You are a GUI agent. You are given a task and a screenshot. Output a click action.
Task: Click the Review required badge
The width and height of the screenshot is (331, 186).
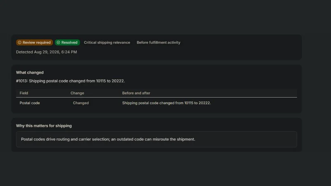click(x=34, y=43)
